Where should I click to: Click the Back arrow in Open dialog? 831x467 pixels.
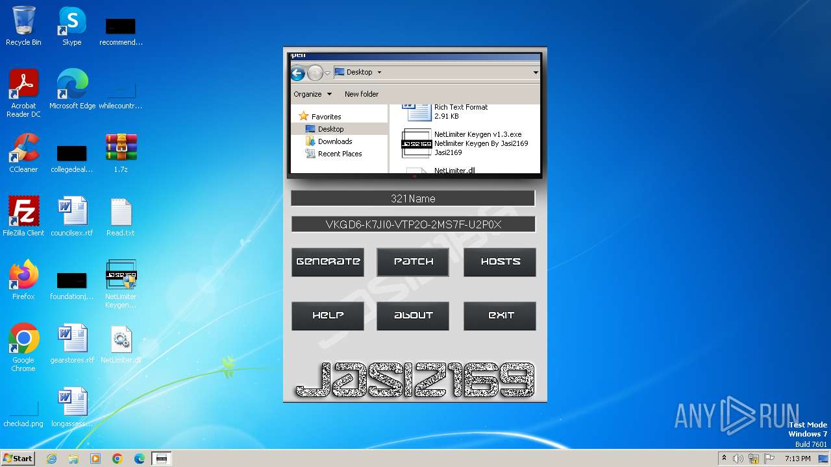[298, 73]
